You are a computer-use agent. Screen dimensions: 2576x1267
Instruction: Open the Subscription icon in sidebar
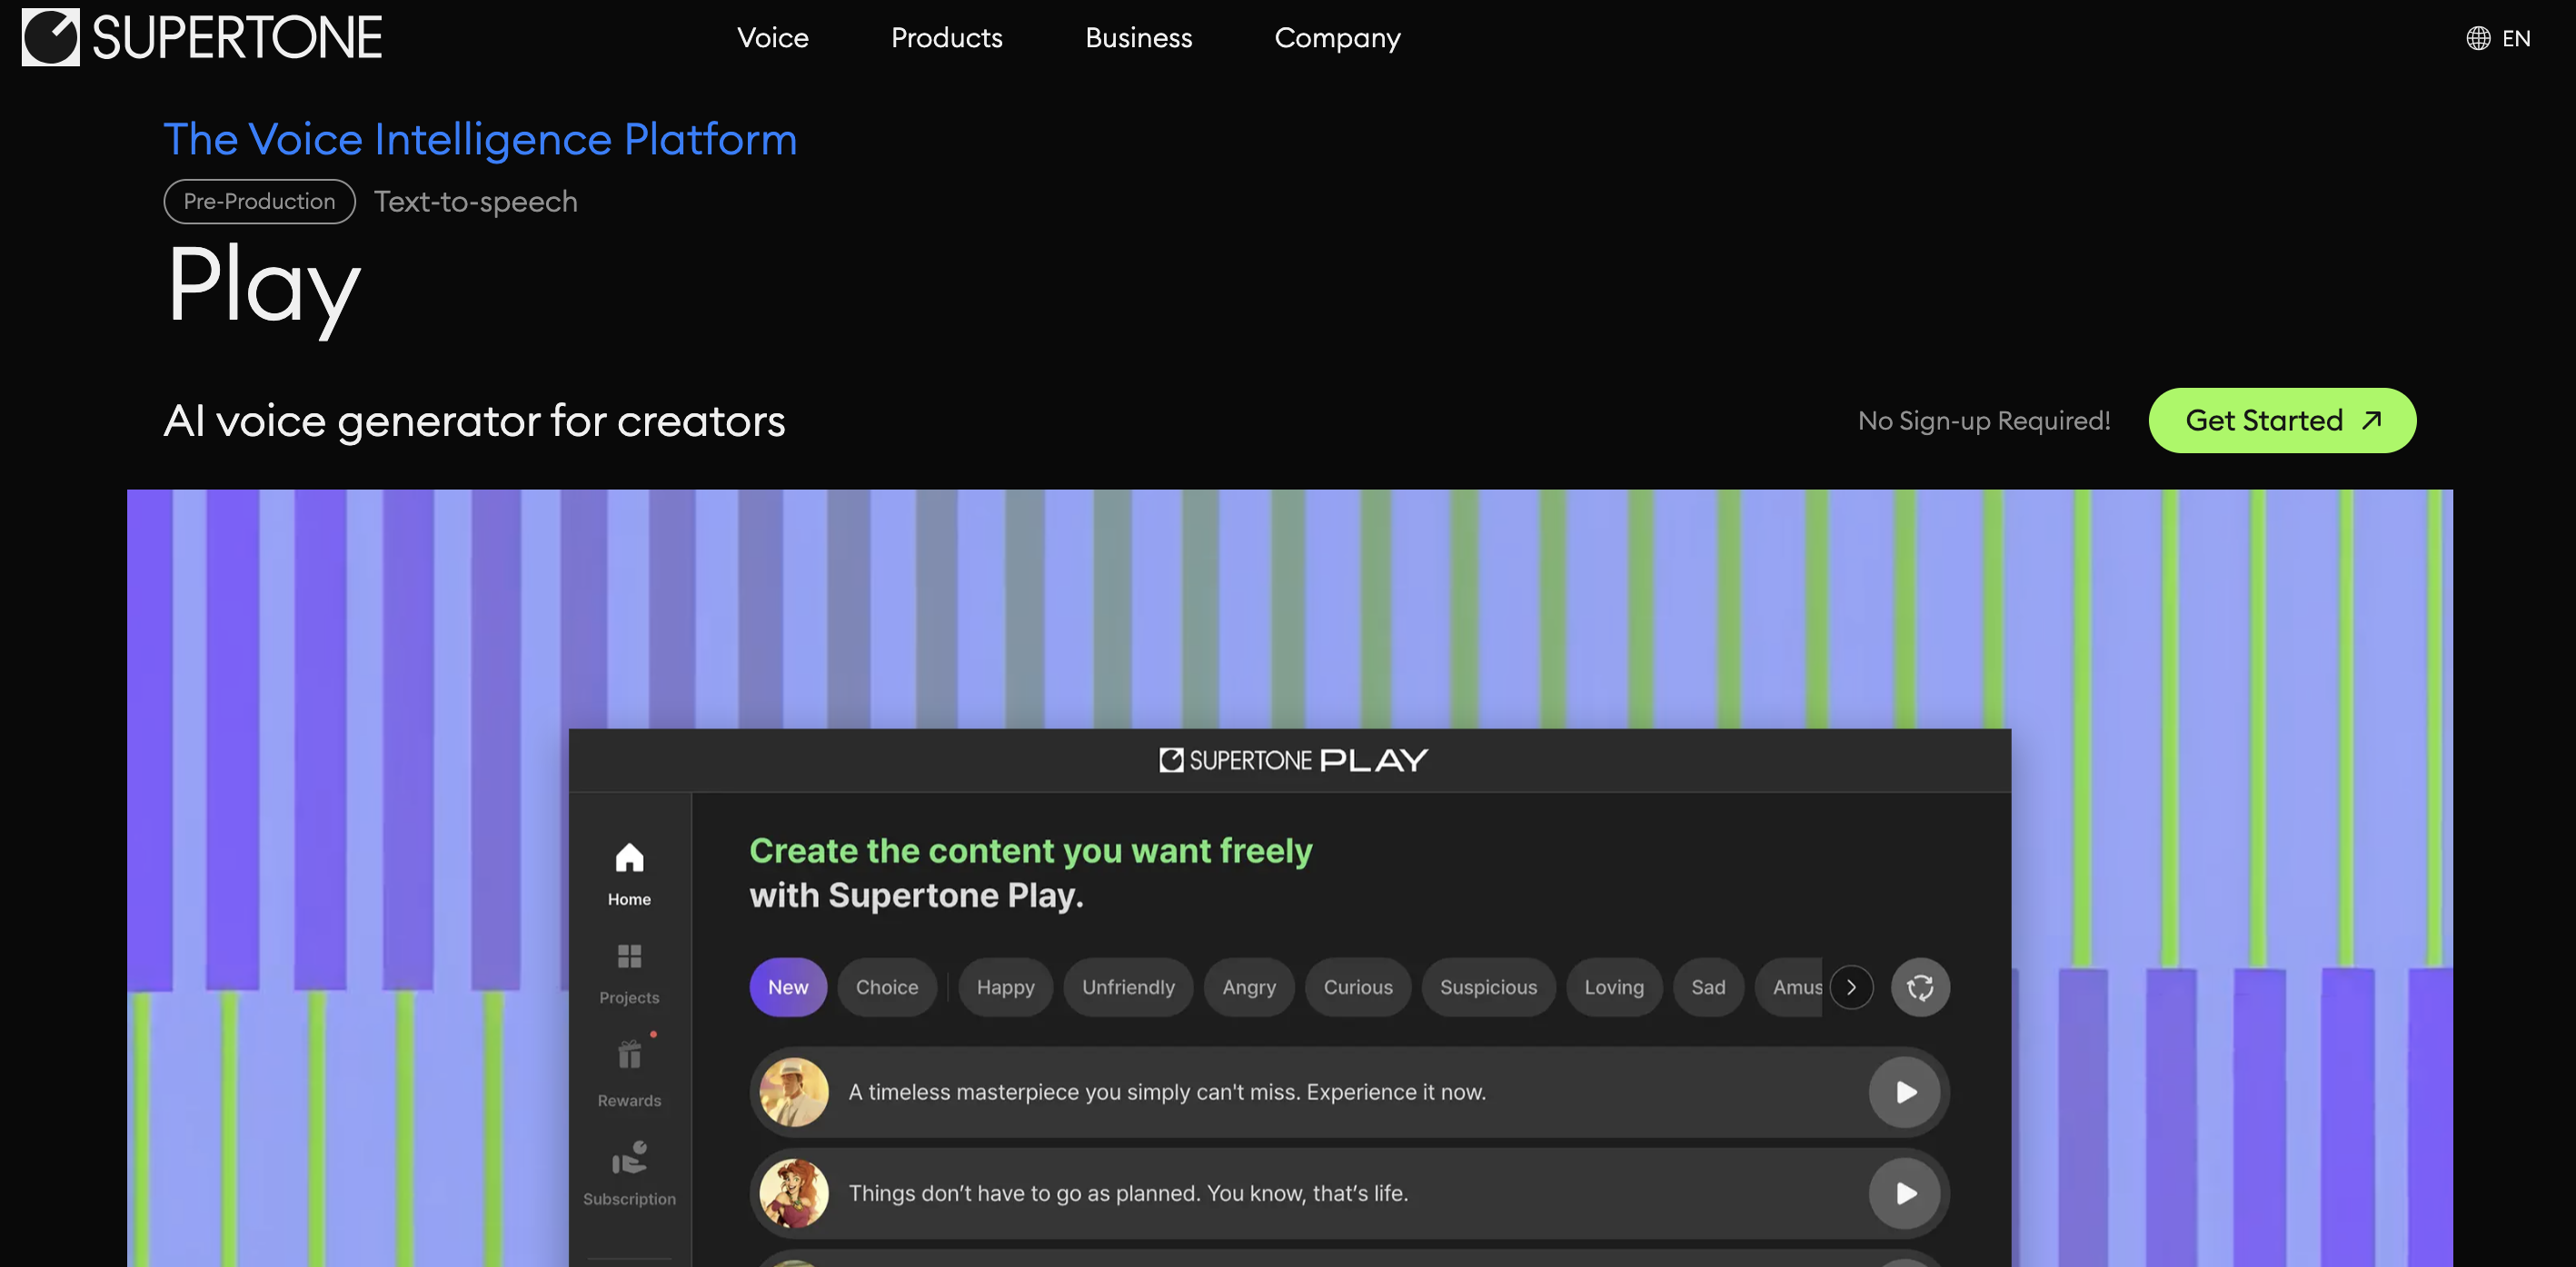coord(629,1157)
